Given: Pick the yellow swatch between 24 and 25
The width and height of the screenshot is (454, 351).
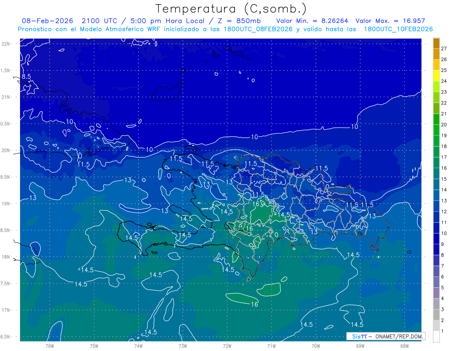Looking at the screenshot, I should tap(437, 76).
